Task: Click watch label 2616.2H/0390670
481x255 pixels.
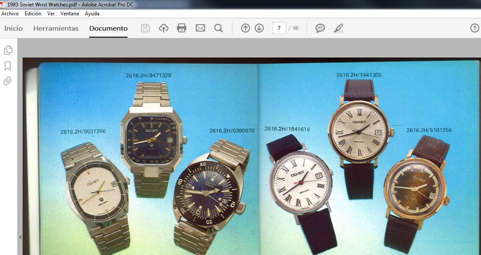Action: coord(232,131)
